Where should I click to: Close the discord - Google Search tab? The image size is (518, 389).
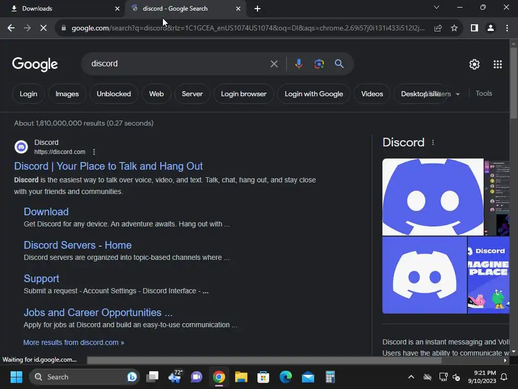(238, 9)
